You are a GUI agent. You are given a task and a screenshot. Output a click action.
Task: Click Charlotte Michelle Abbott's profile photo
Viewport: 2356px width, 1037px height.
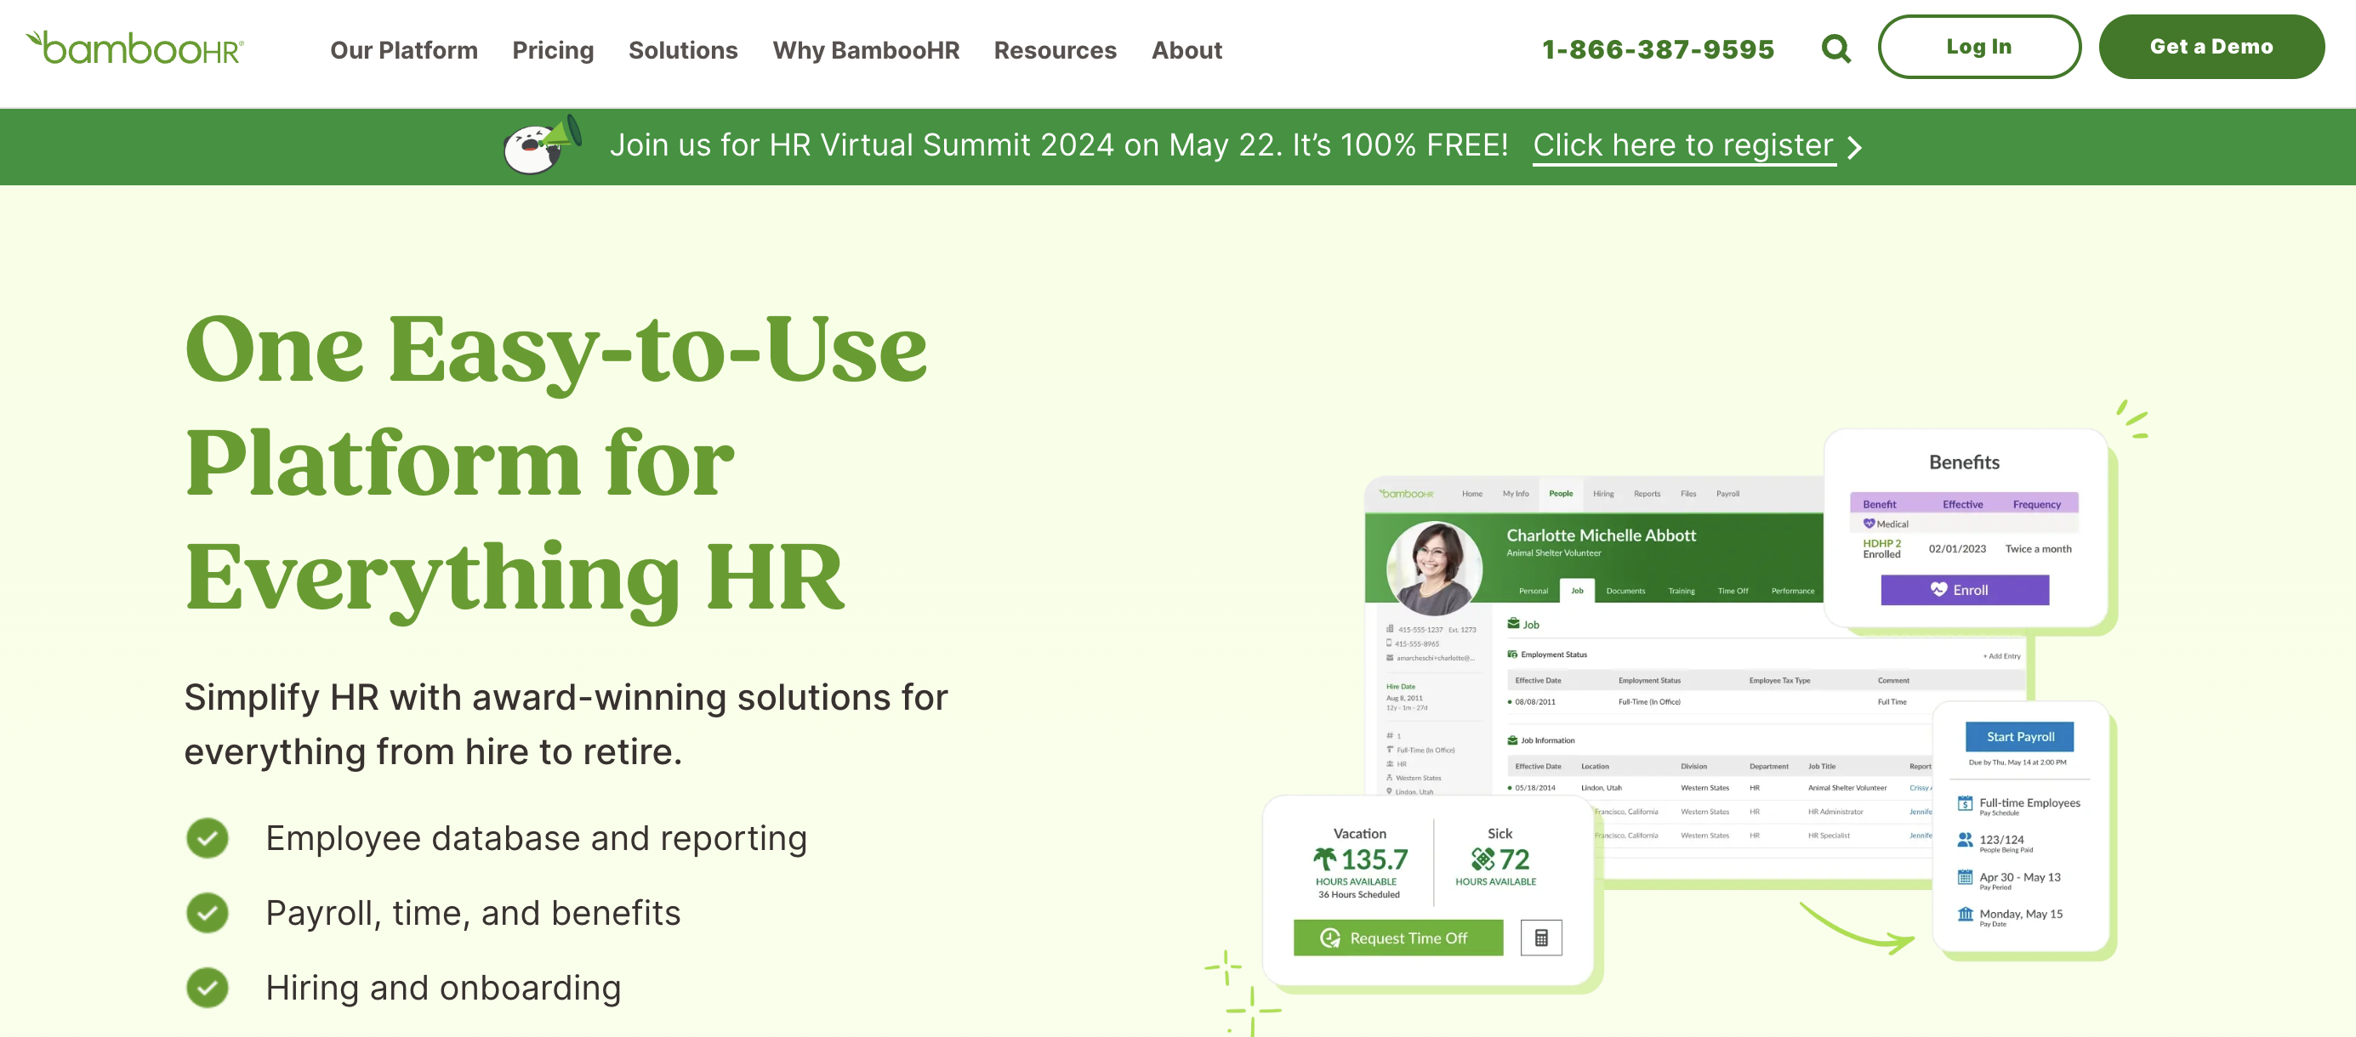click(x=1433, y=569)
